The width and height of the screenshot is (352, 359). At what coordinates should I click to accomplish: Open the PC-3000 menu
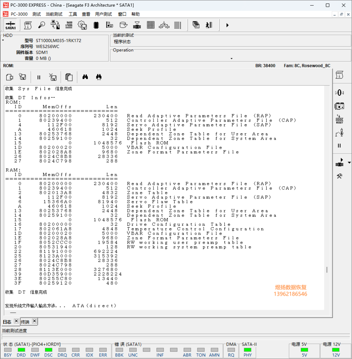[x=19, y=14]
